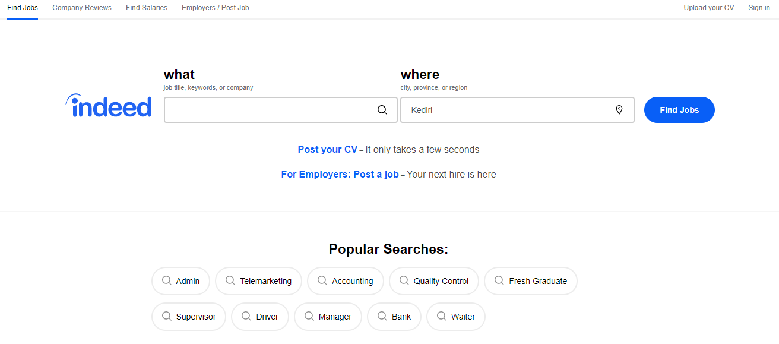Click the Indeed logo
Image resolution: width=779 pixels, height=344 pixels.
click(109, 106)
